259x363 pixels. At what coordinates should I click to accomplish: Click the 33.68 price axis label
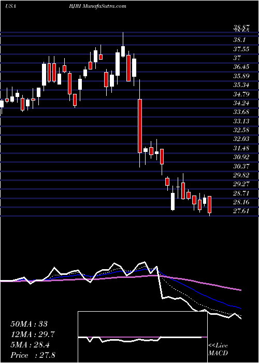tap(241, 112)
